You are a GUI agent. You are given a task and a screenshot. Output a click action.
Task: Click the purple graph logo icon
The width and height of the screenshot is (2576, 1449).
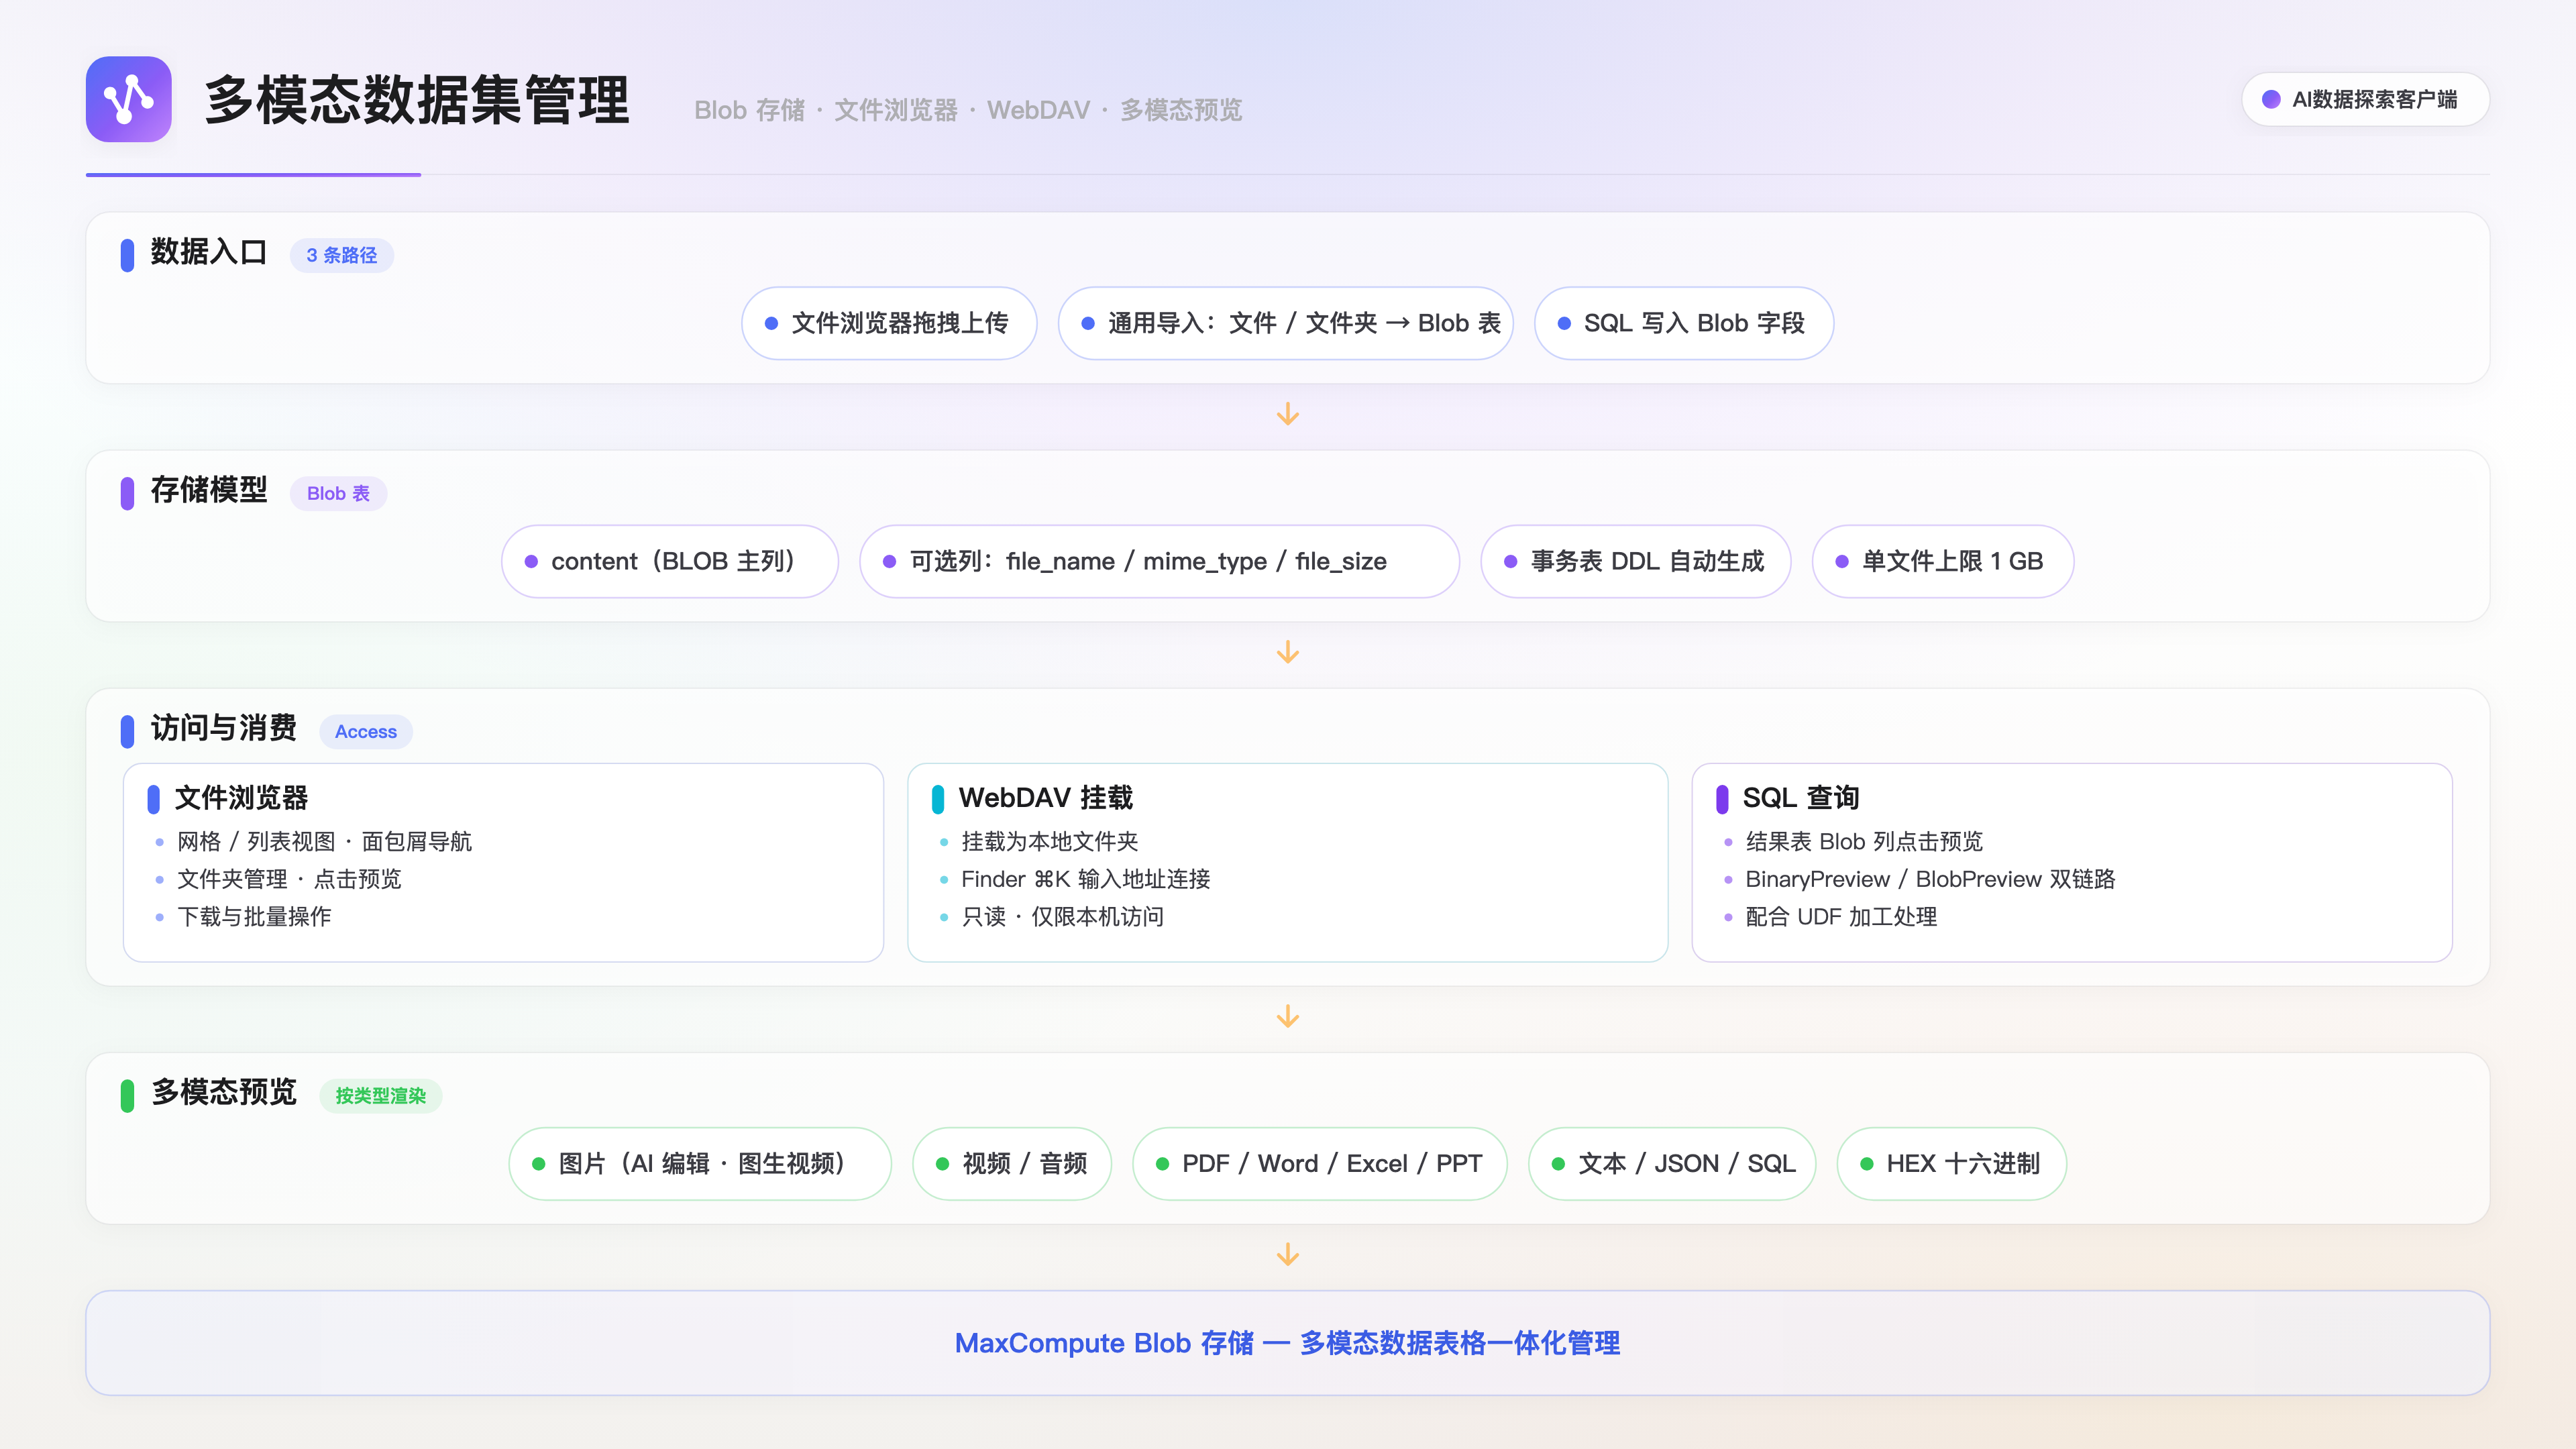pos(128,99)
